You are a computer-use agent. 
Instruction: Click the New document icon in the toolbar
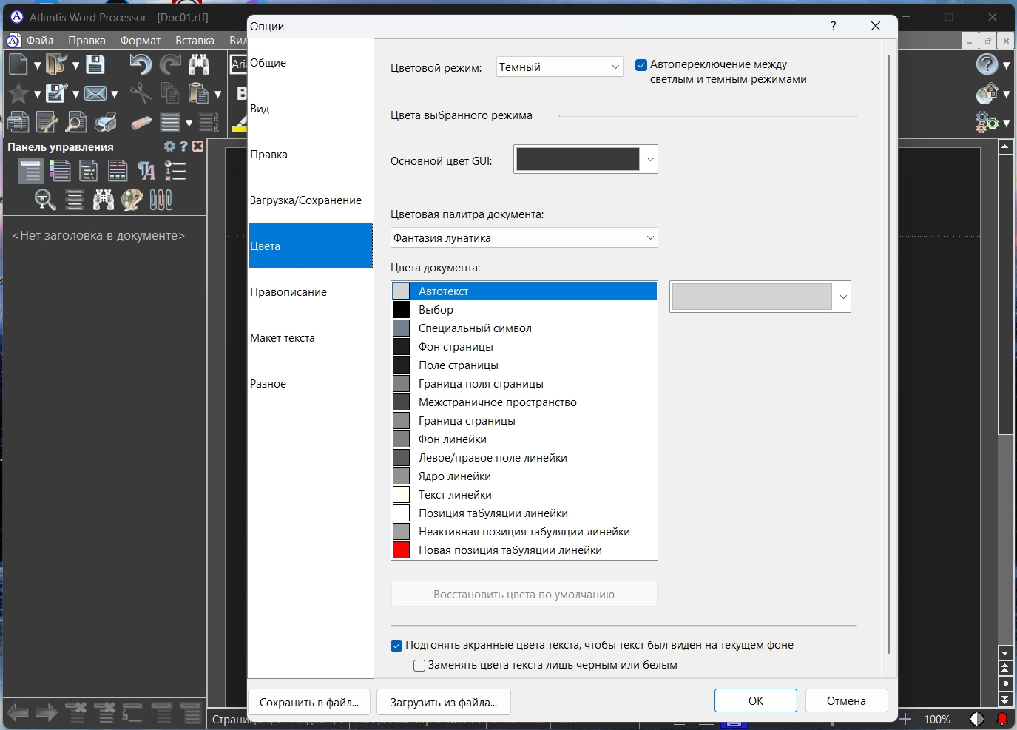point(18,65)
